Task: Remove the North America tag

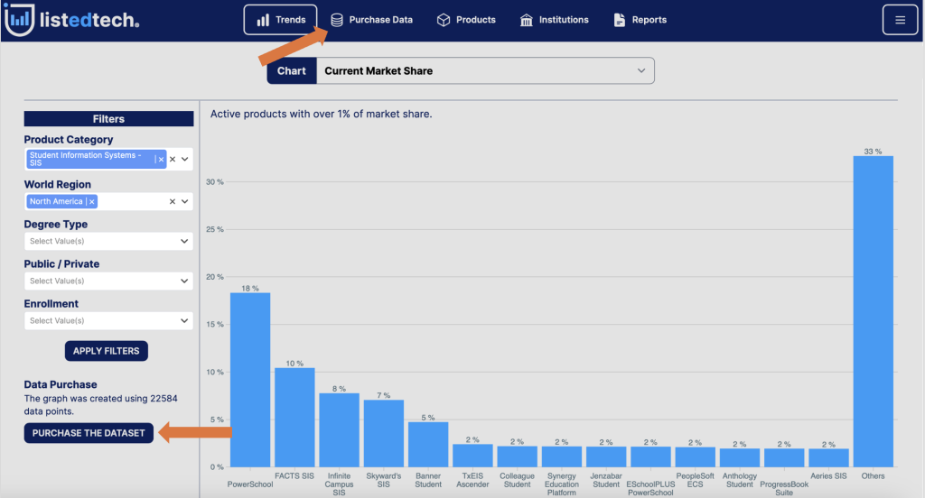Action: (x=91, y=201)
